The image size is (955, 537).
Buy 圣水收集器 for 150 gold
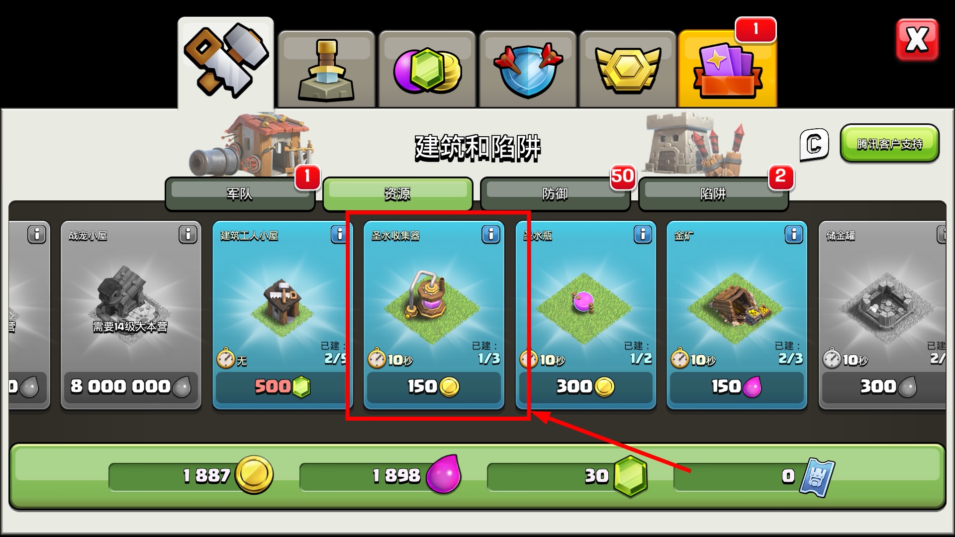point(434,386)
